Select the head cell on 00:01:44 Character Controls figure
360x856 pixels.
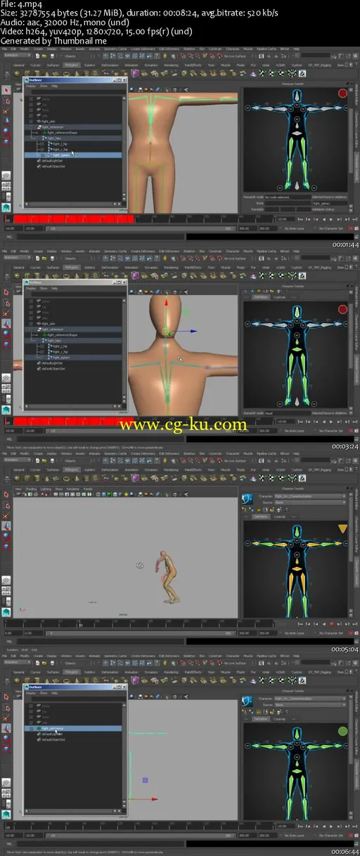click(x=296, y=95)
